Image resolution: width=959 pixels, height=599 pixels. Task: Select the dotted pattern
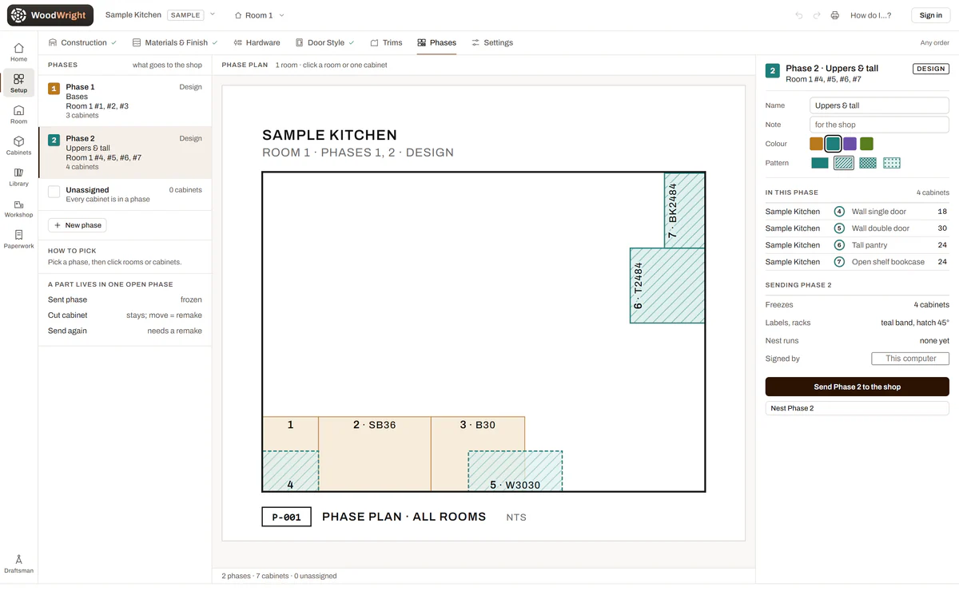[892, 163]
